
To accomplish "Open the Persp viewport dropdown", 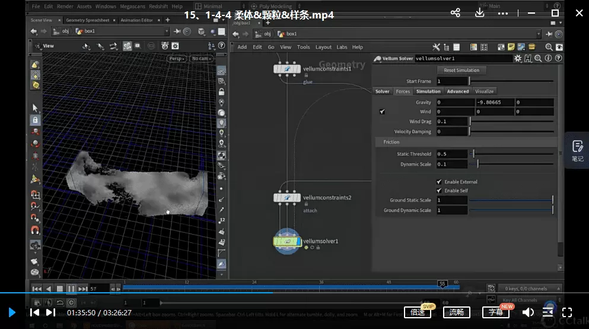I will [177, 58].
